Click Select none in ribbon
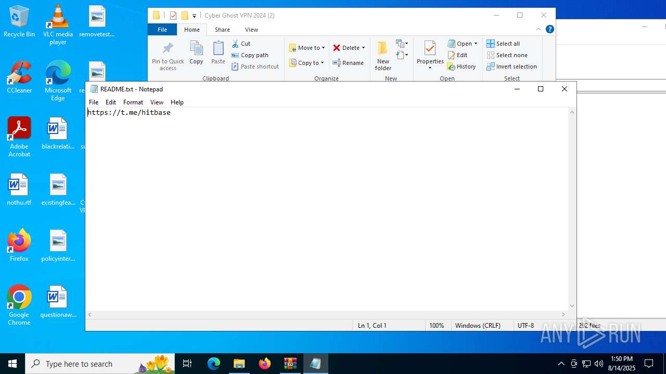 click(507, 55)
